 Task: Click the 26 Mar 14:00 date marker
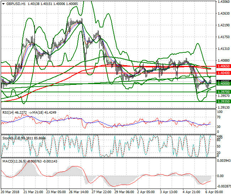(x=79, y=192)
